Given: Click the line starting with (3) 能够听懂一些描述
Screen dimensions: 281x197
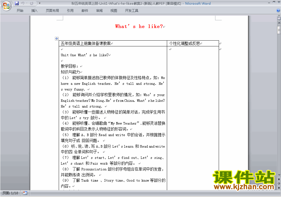Looking at the screenshot, I should (113, 112).
